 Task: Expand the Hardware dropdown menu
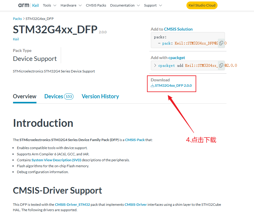point(71,5)
